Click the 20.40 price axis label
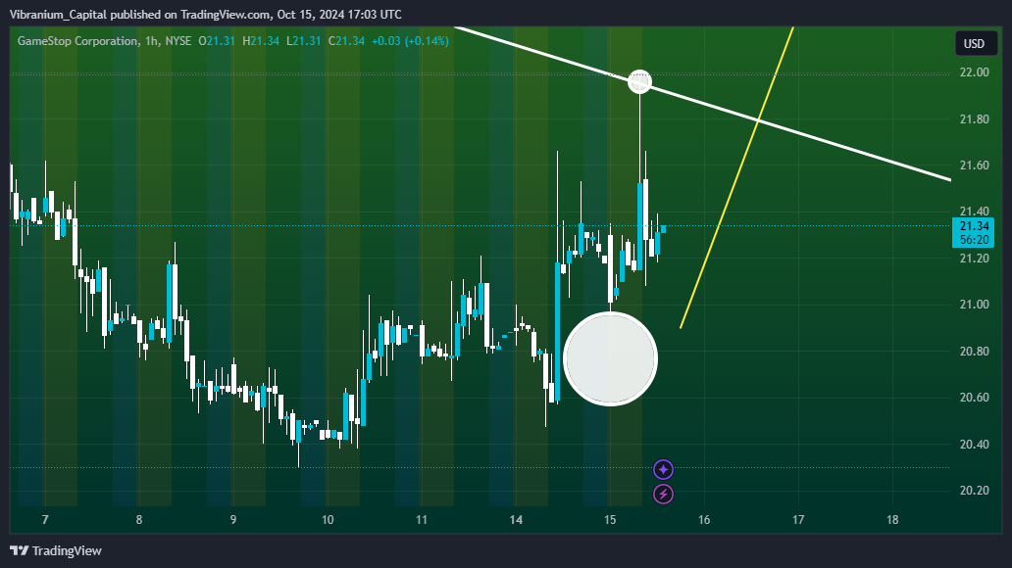 974,445
